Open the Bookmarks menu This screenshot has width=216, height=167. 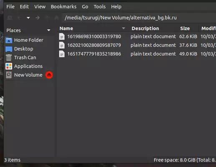64,7
